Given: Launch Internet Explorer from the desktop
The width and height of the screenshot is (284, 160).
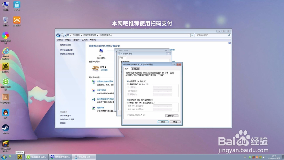Looking at the screenshot, I should coord(6,53).
